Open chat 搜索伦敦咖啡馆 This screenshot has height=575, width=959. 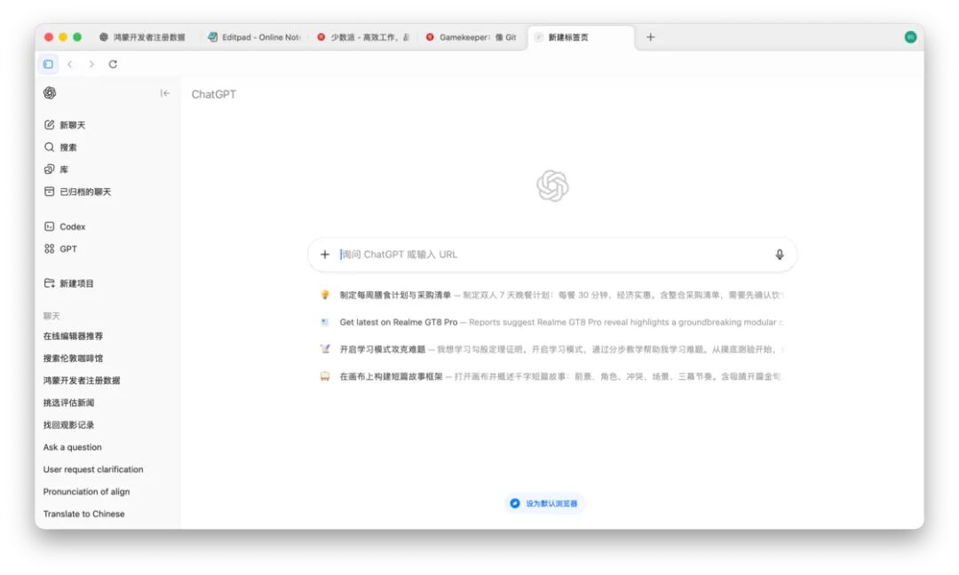73,358
